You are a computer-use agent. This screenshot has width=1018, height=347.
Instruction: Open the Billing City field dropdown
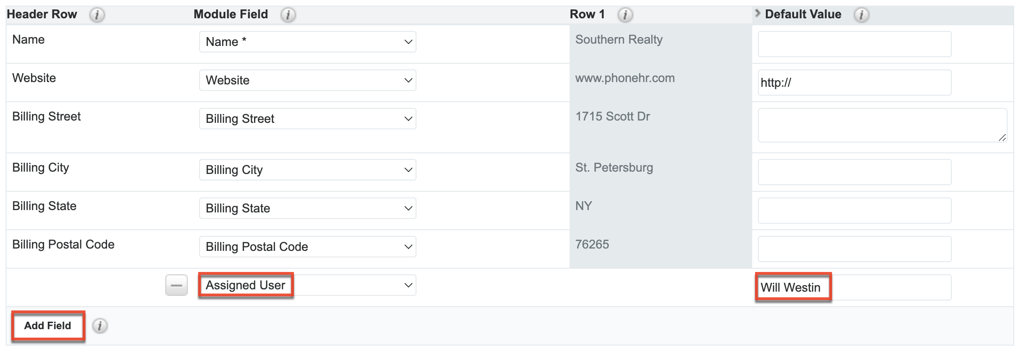pos(308,170)
